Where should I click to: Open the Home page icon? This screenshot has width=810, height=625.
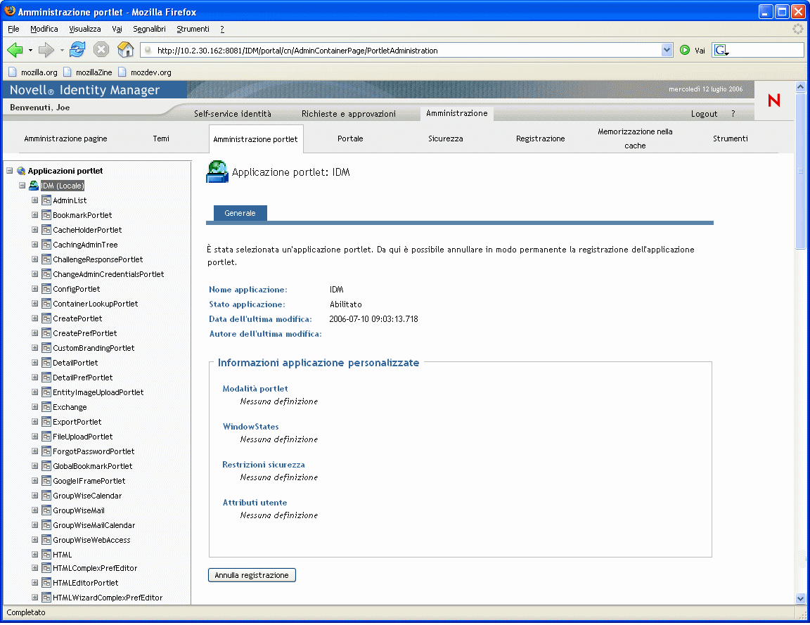[x=126, y=50]
